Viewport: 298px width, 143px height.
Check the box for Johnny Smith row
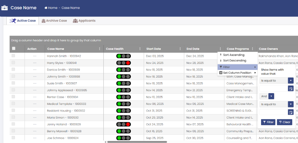13,76
